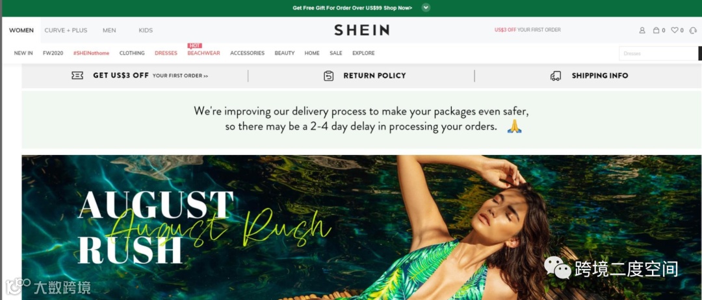This screenshot has width=702, height=300.
Task: Select the KIDS tab
Action: click(x=146, y=30)
